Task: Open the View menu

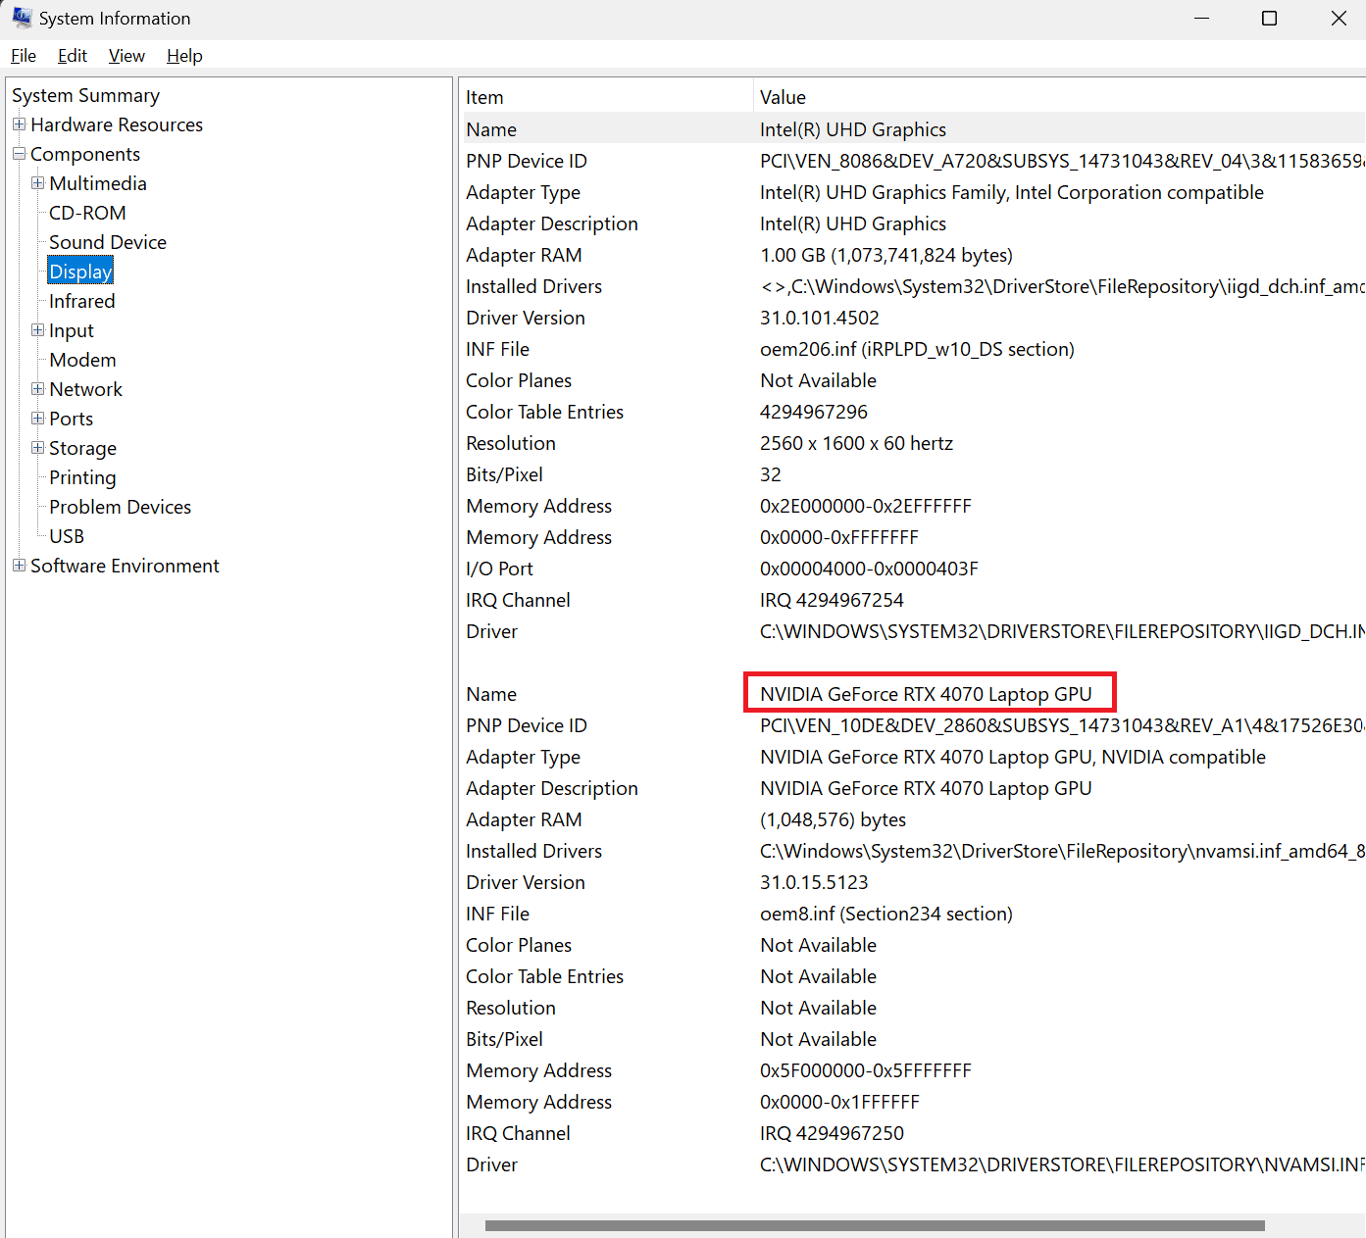Action: [x=126, y=56]
